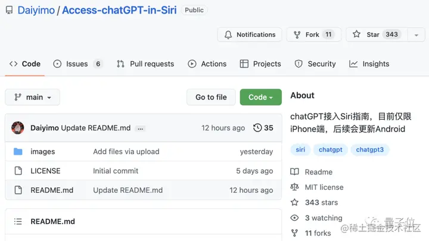Click the README.md heading of the readme panel

[53, 221]
